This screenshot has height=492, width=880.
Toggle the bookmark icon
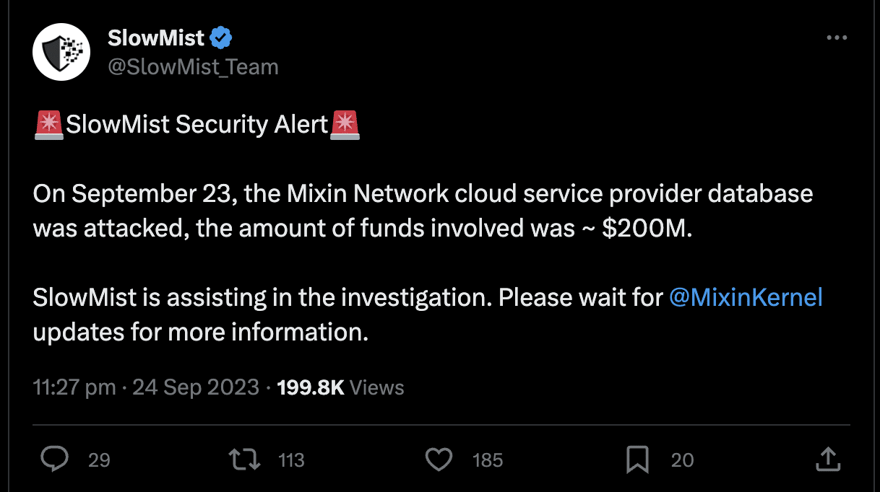pyautogui.click(x=637, y=460)
